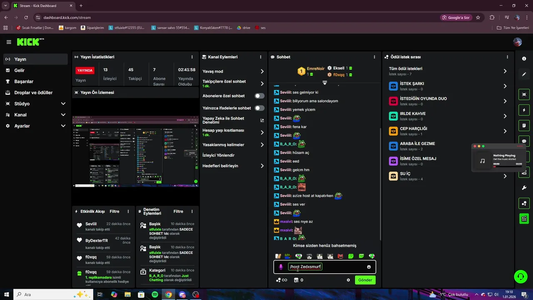This screenshot has height=300, width=533.
Task: Click Filtre in Denetim Eylemleri panel
Action: [178, 212]
